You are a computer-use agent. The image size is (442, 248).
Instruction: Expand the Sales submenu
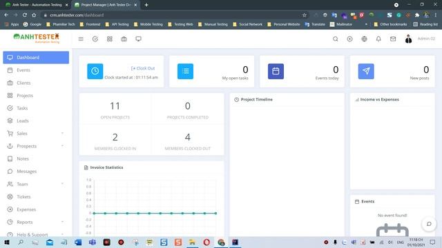(x=36, y=133)
